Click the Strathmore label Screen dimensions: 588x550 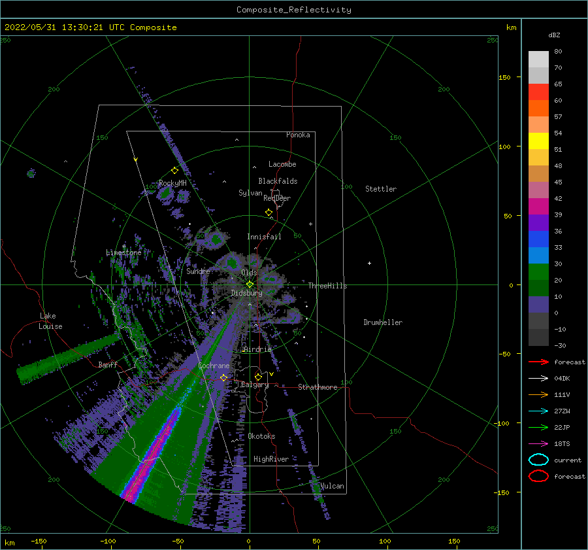click(x=318, y=387)
